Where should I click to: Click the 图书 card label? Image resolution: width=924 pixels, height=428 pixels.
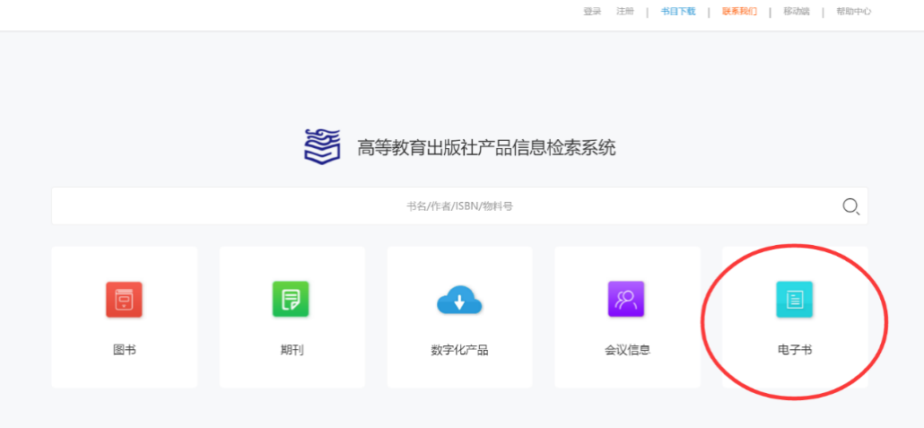click(x=124, y=350)
